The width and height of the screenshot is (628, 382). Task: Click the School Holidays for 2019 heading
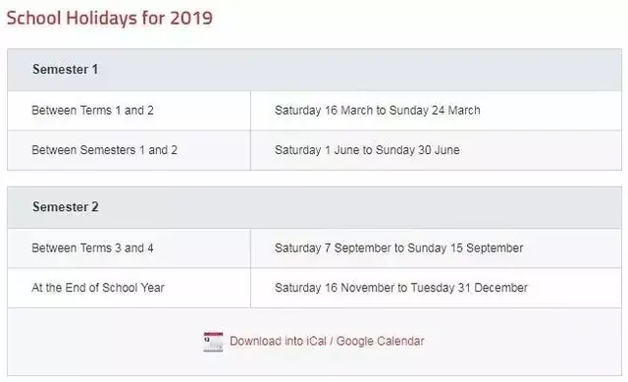point(109,18)
